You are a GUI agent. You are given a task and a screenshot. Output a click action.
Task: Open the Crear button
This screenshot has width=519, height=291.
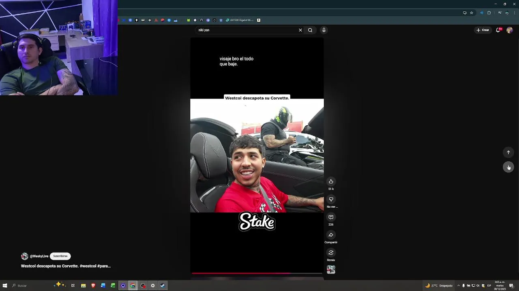(x=483, y=30)
